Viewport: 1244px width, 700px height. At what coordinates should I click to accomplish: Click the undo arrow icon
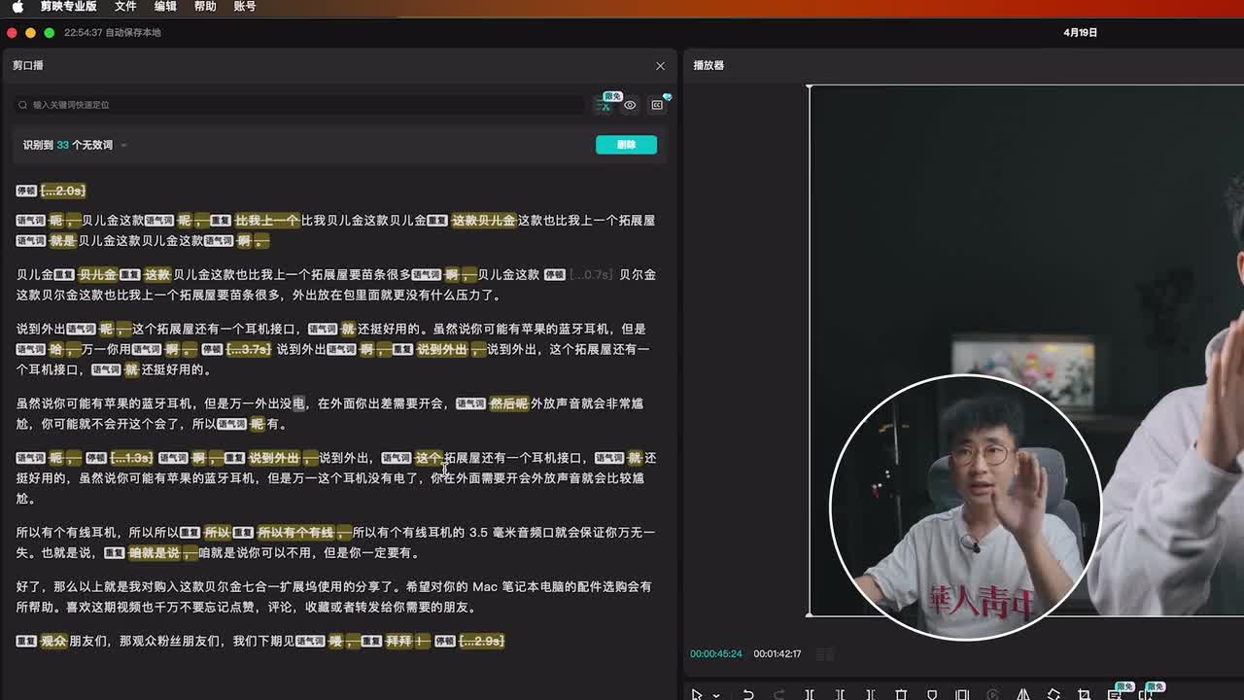point(747,694)
